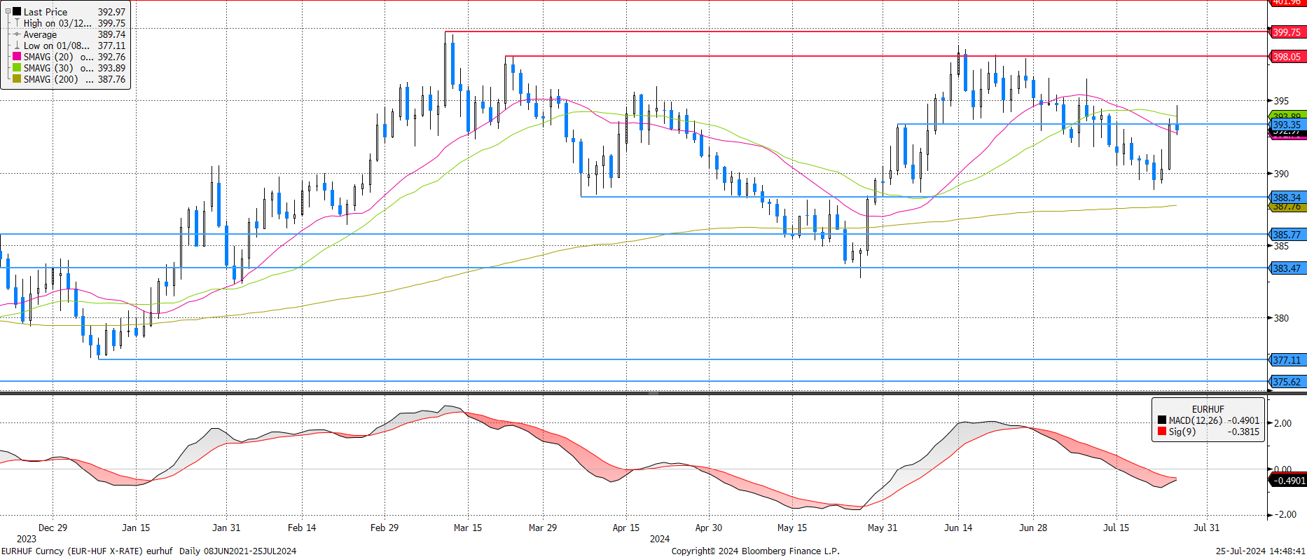This screenshot has height=557, width=1307.
Task: Click the black -0.4901 MACD axis tag
Action: point(1288,481)
